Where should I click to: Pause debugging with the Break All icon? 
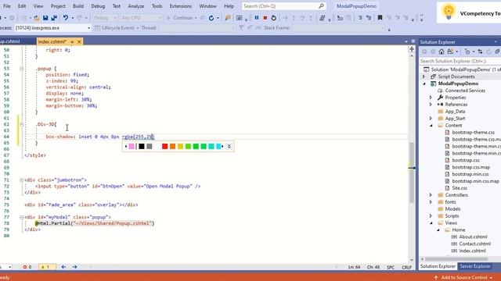click(x=257, y=18)
